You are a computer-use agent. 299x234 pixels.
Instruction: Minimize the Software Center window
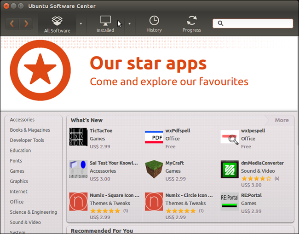(13, 6)
